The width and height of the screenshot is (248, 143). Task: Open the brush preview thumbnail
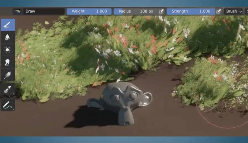point(18,11)
